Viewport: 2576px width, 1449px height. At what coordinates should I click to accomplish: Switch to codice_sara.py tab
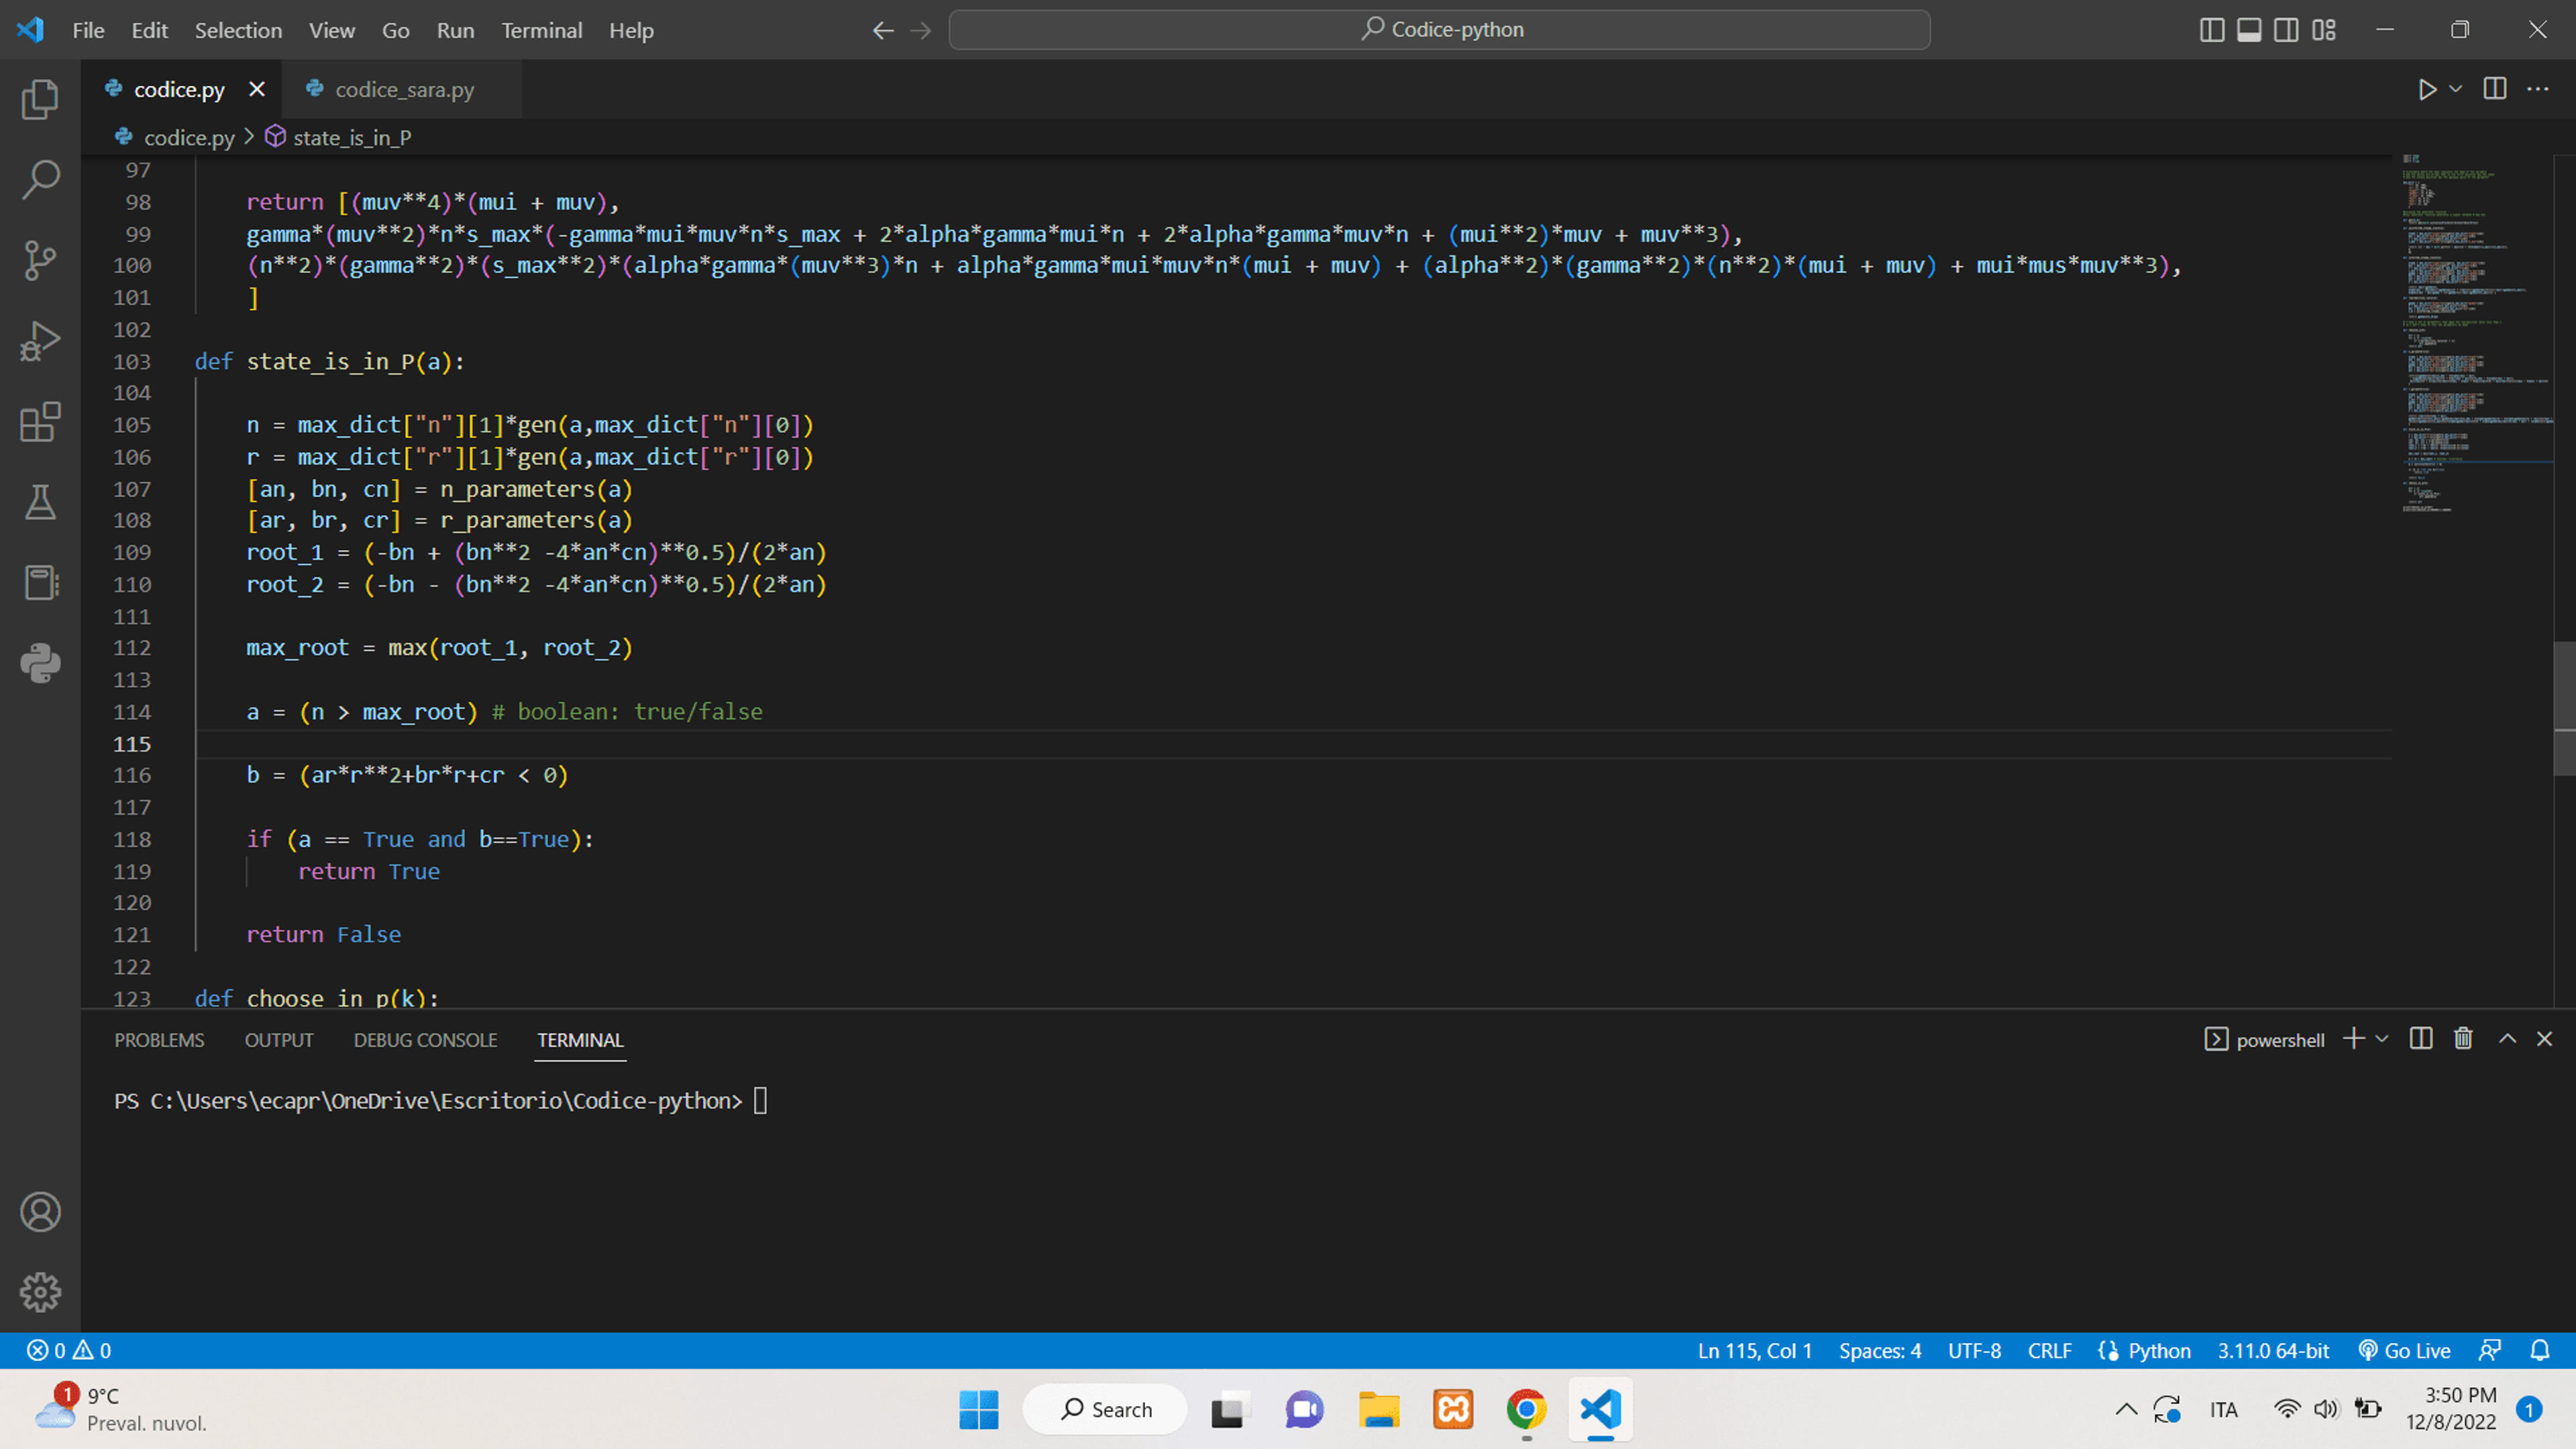coord(402,89)
